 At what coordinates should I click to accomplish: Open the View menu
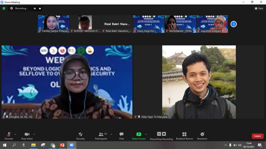[x=259, y=8]
